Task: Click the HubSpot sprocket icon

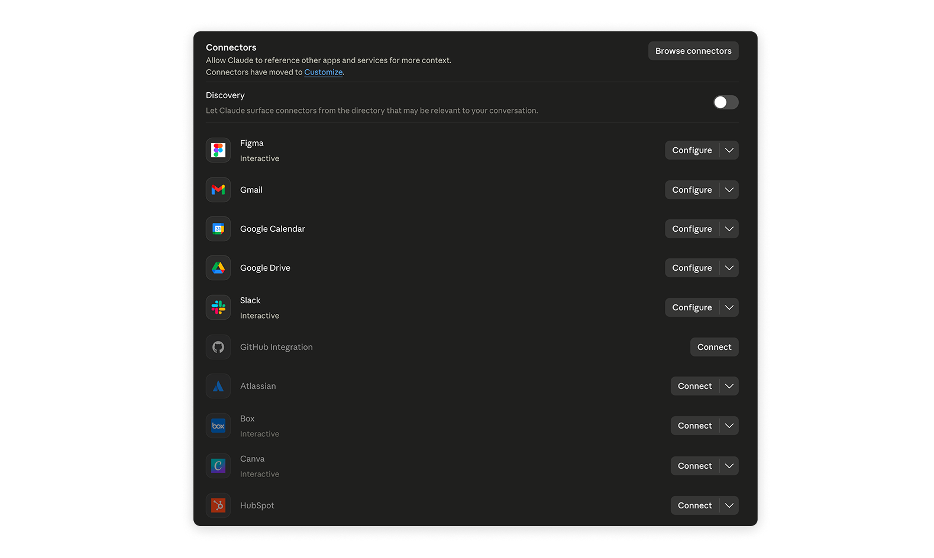Action: coord(218,505)
